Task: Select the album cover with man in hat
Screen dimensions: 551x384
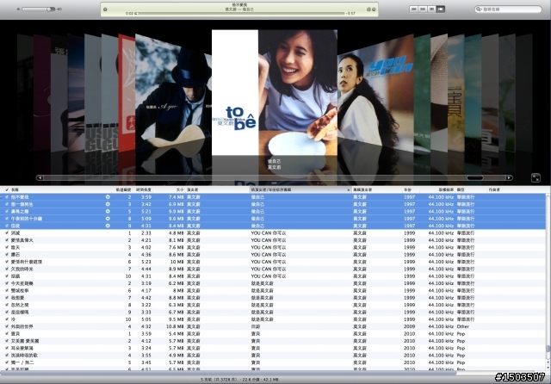Action: (x=174, y=94)
